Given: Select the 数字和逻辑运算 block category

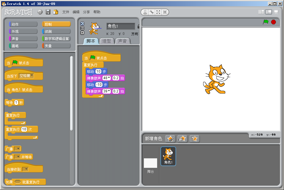Looking at the screenshot, I should (56, 39).
